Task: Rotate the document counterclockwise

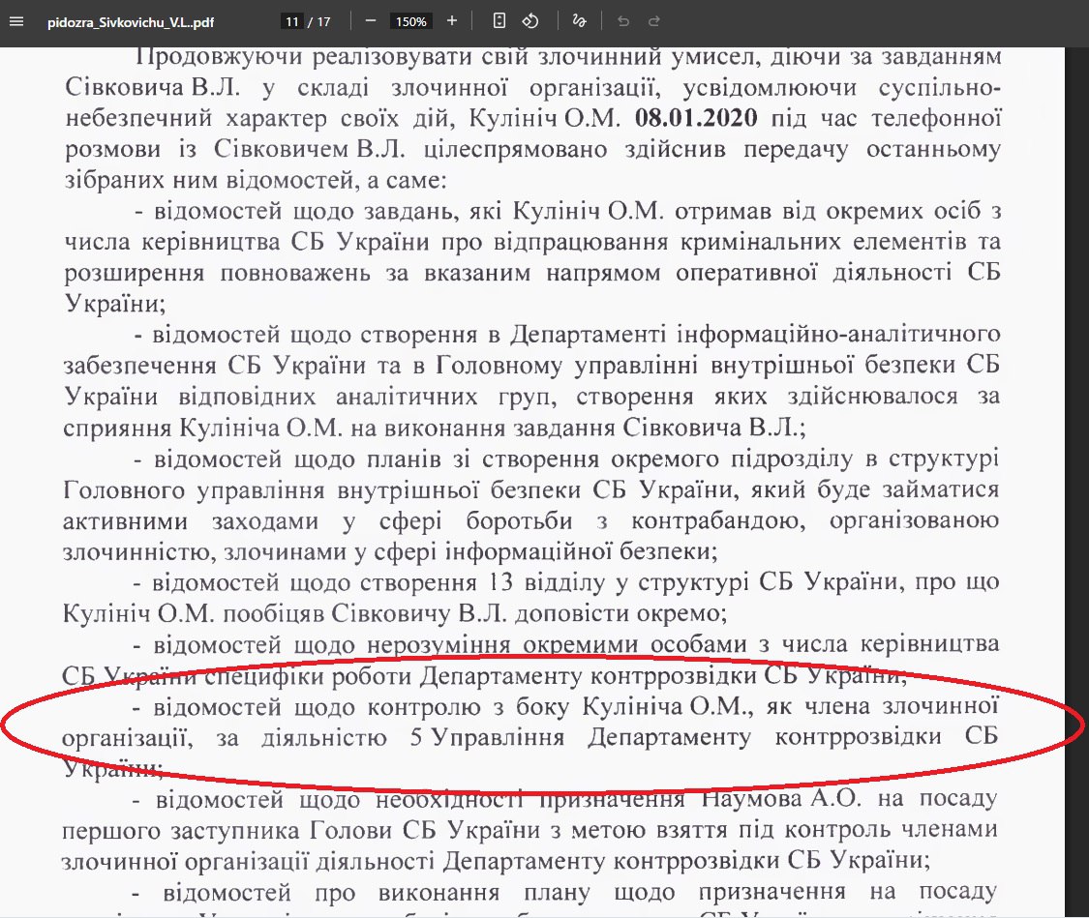Action: tap(529, 20)
